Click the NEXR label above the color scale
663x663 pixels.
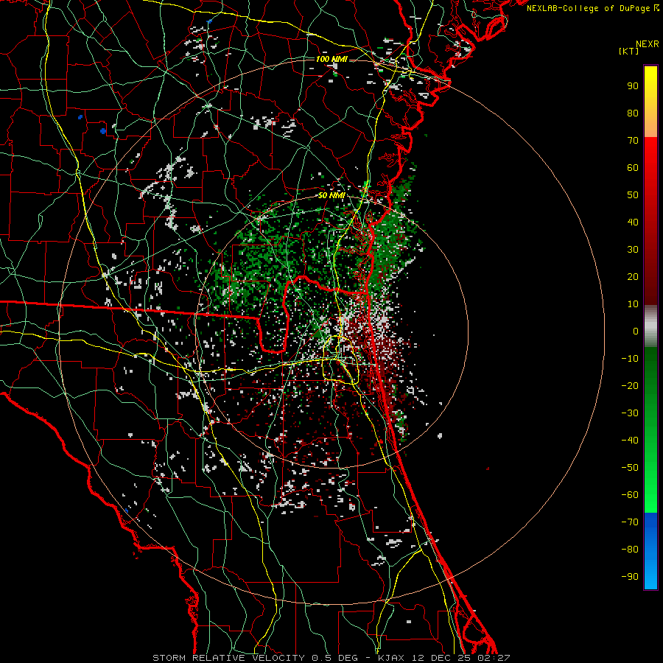648,44
